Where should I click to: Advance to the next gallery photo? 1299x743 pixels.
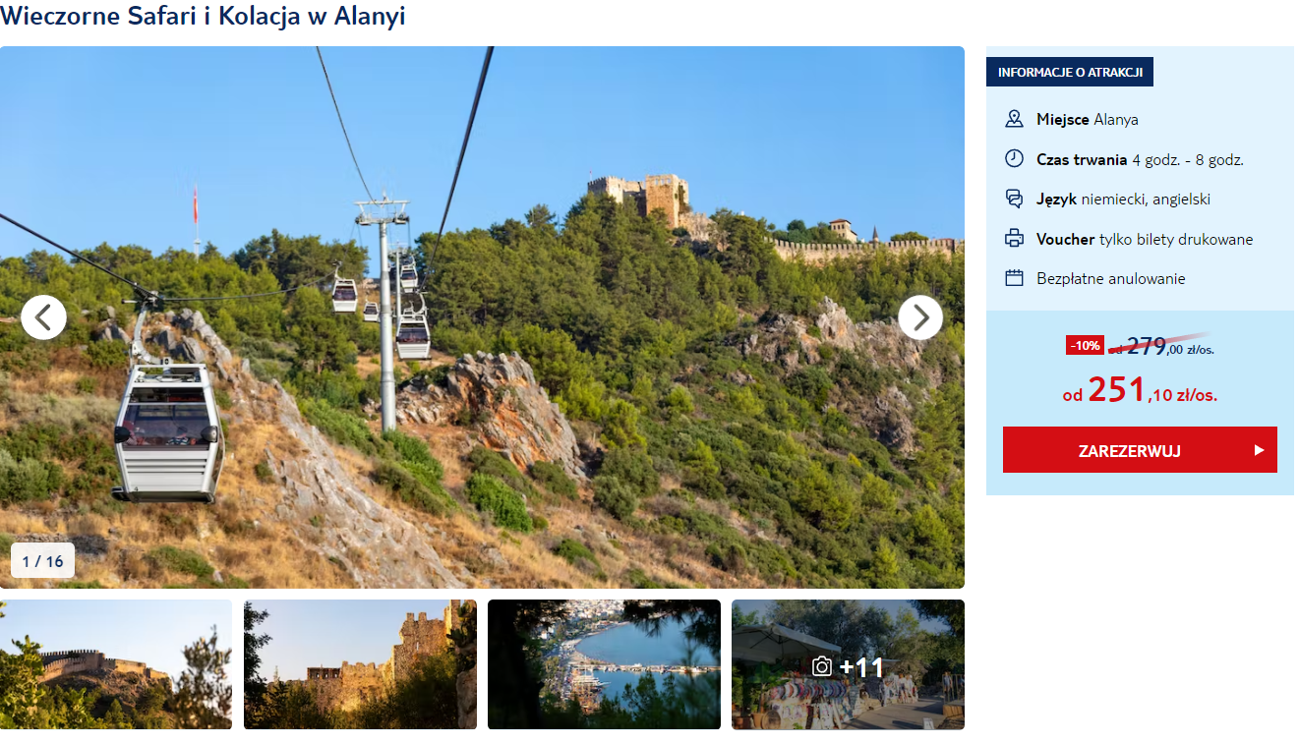pyautogui.click(x=920, y=317)
